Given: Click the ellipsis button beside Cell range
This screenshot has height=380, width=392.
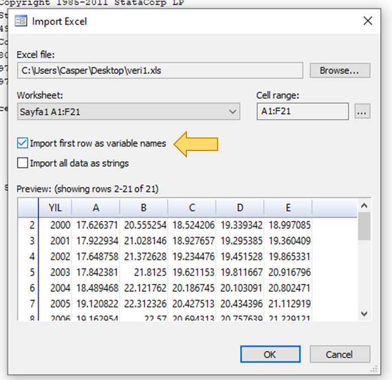Looking at the screenshot, I should 363,111.
